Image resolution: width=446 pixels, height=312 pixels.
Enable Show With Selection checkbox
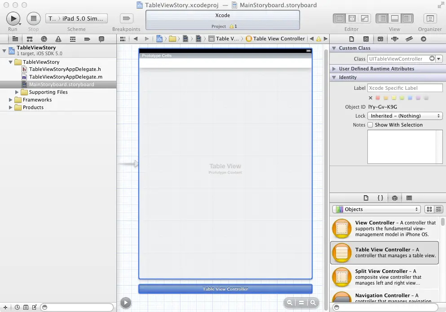point(371,125)
